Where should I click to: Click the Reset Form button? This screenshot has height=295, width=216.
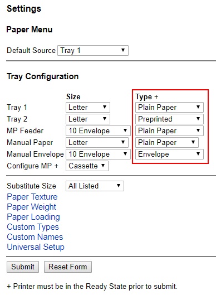[68, 267]
